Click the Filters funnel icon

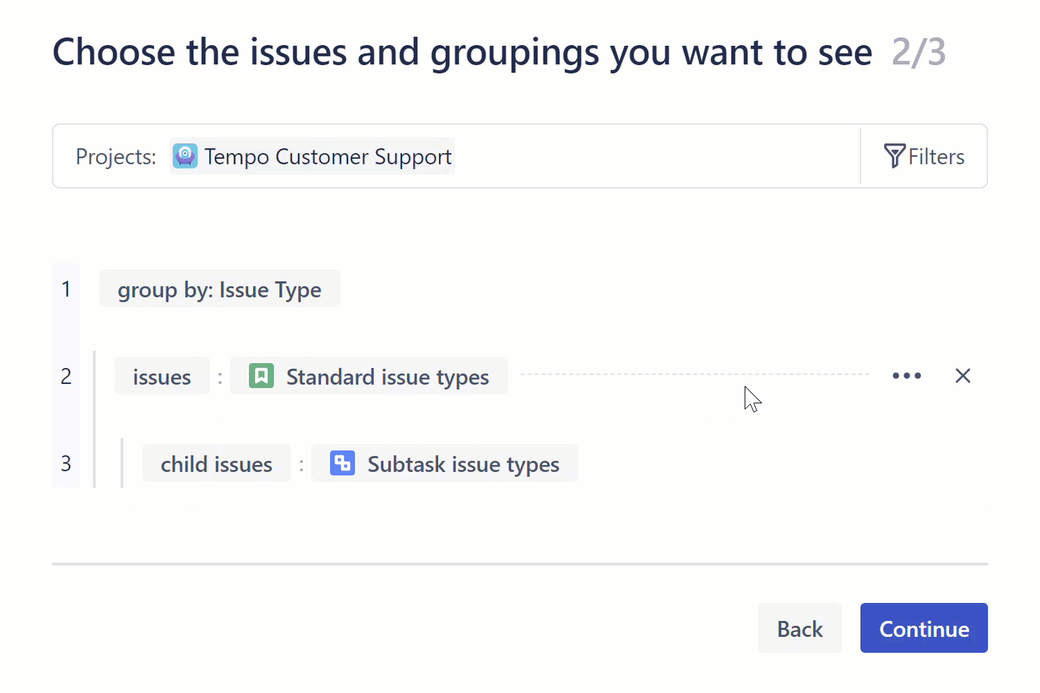894,156
